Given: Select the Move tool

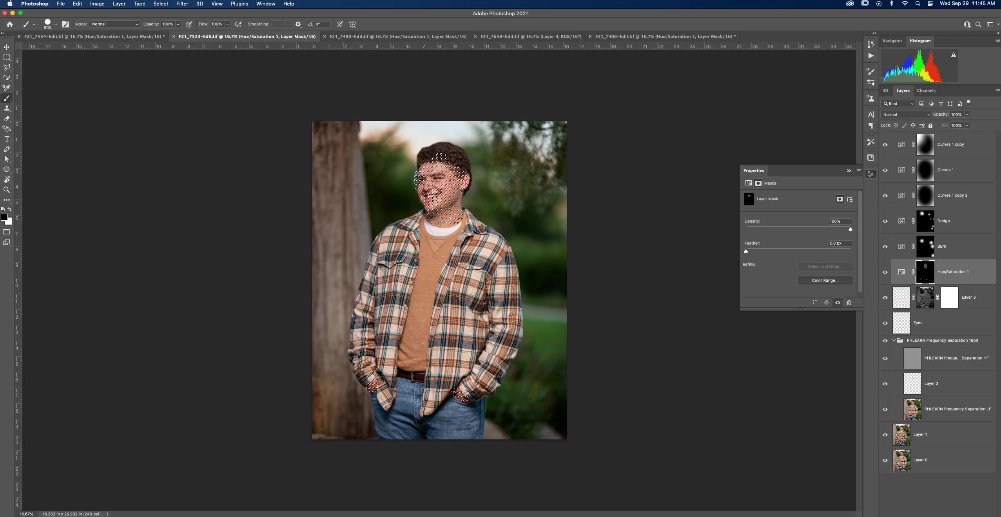Looking at the screenshot, I should [7, 47].
